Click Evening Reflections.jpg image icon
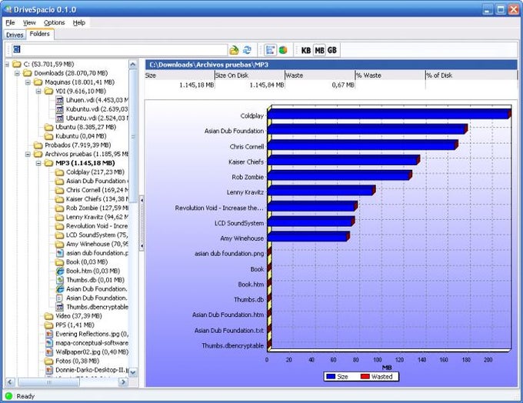523x403 pixels. [49, 335]
